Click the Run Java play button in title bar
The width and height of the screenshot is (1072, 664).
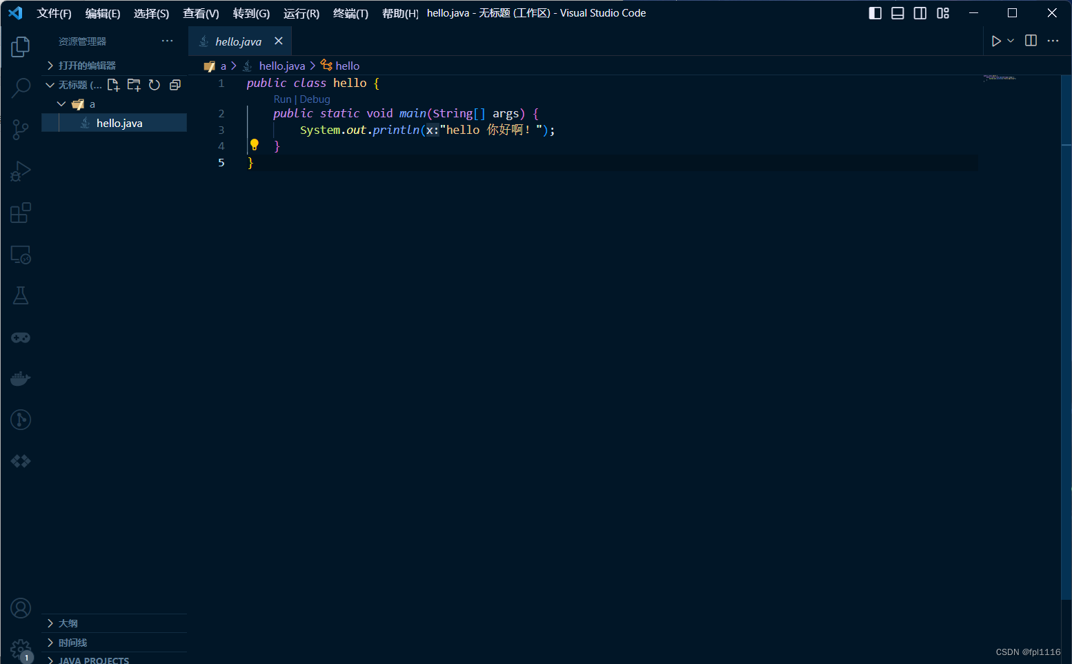click(996, 41)
